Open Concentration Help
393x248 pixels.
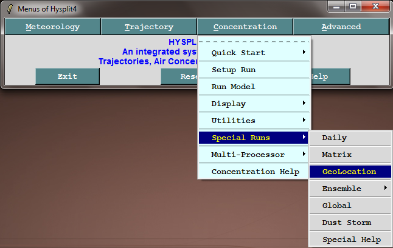(254, 172)
